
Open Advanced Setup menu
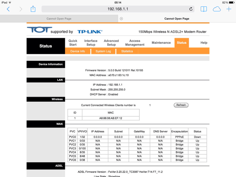111,43
